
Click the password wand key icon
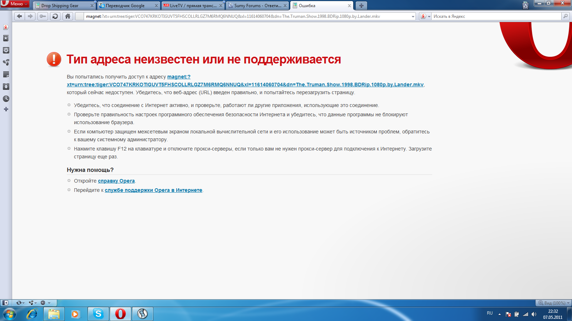click(x=43, y=16)
